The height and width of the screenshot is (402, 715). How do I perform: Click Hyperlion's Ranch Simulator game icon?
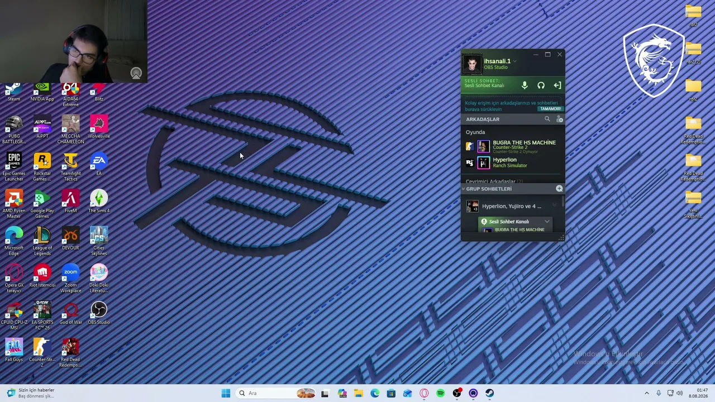tap(469, 162)
